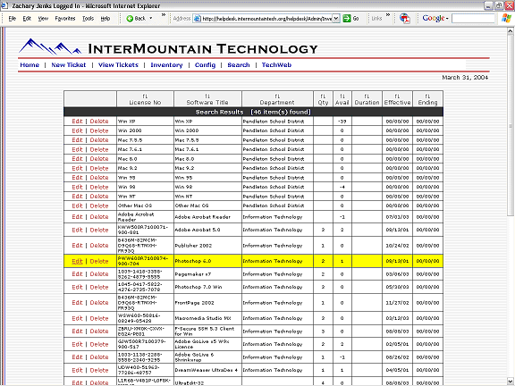Click Edit for the Pagemaker v7 row
This screenshot has height=386, width=515.
[x=77, y=273]
